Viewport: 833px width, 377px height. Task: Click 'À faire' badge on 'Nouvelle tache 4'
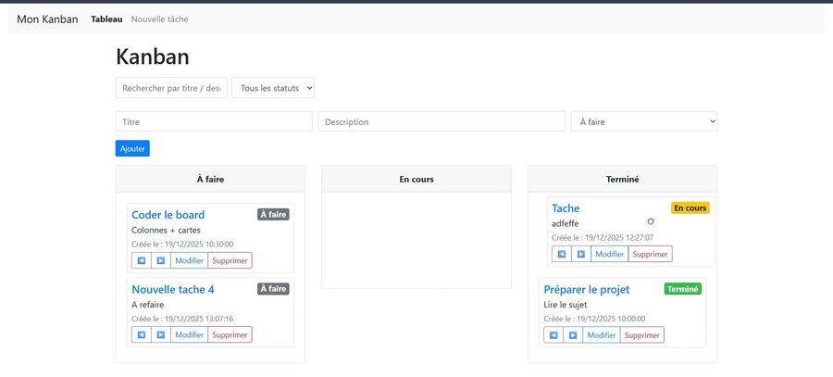(274, 289)
